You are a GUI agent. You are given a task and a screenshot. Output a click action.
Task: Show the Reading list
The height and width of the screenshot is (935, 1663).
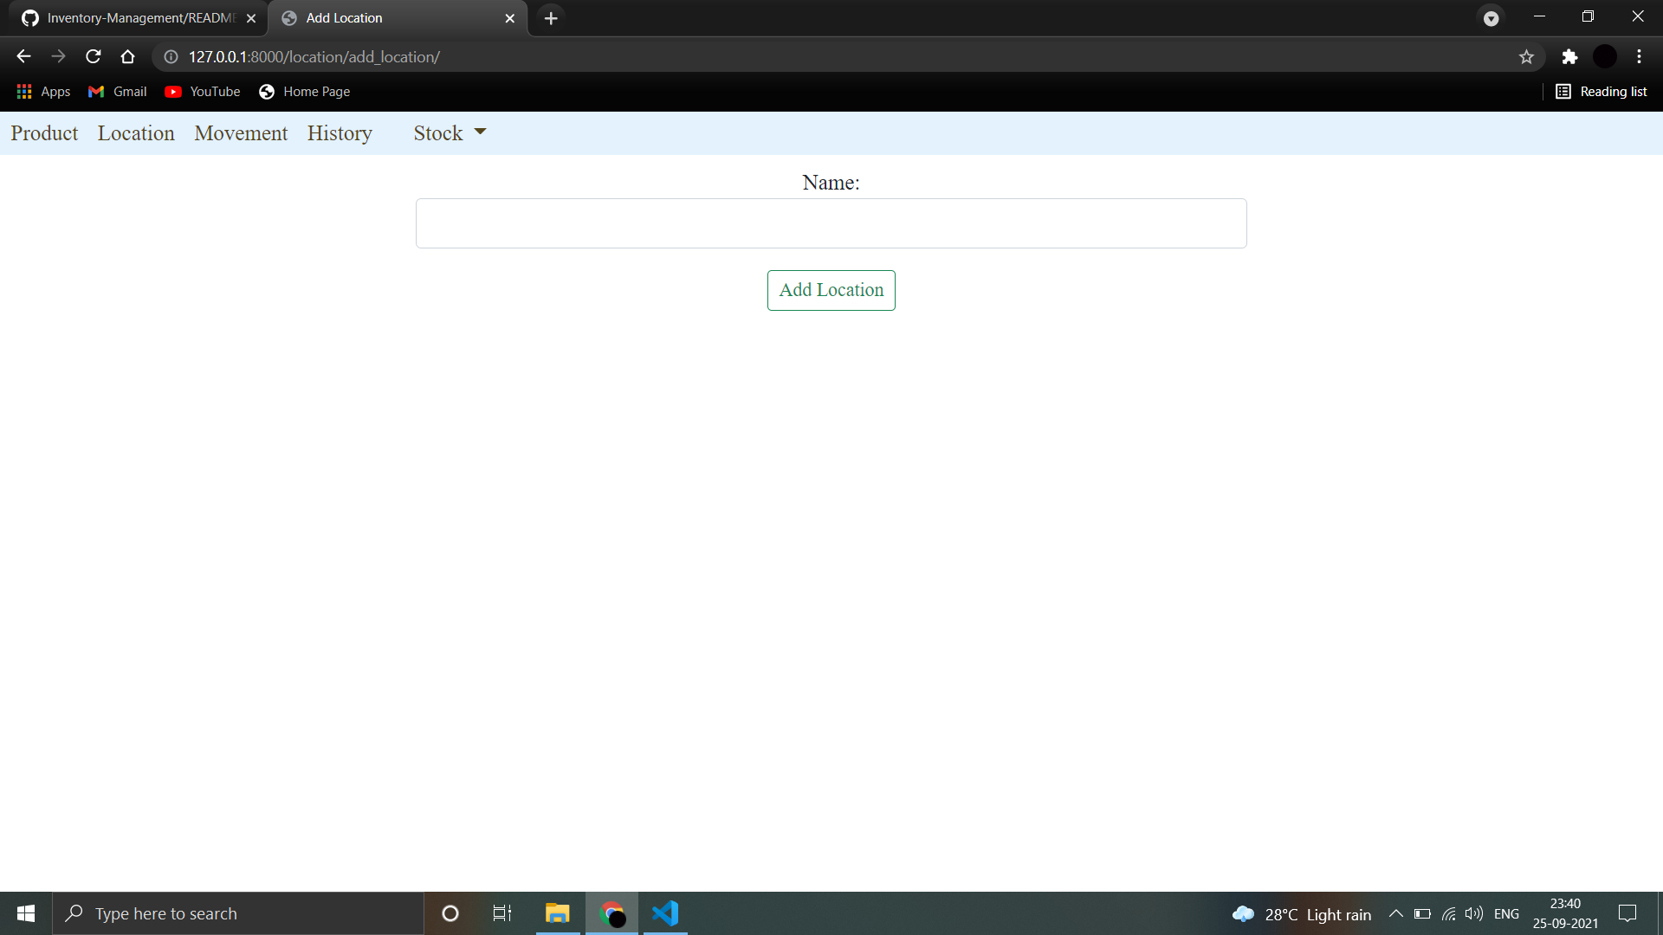(x=1611, y=91)
